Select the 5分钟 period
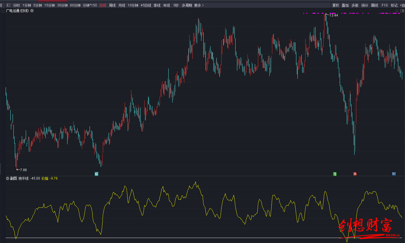Viewport: 405px width, 243px height. click(38, 5)
